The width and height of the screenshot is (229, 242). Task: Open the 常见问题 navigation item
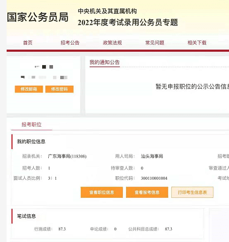click(x=155, y=43)
